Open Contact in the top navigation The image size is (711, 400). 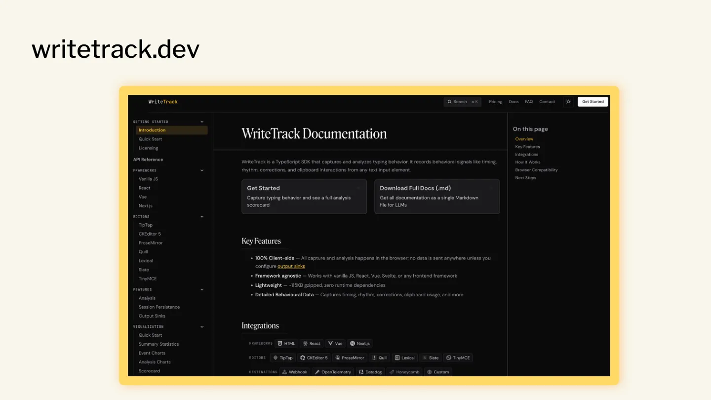coord(547,102)
